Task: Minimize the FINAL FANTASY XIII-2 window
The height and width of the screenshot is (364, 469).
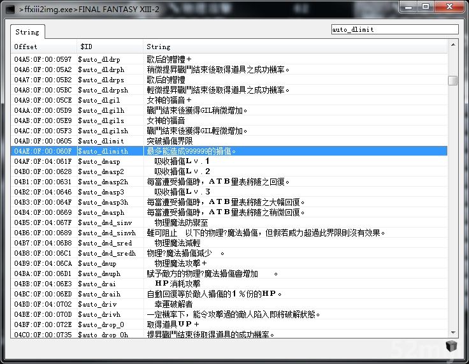Action: tap(408, 7)
